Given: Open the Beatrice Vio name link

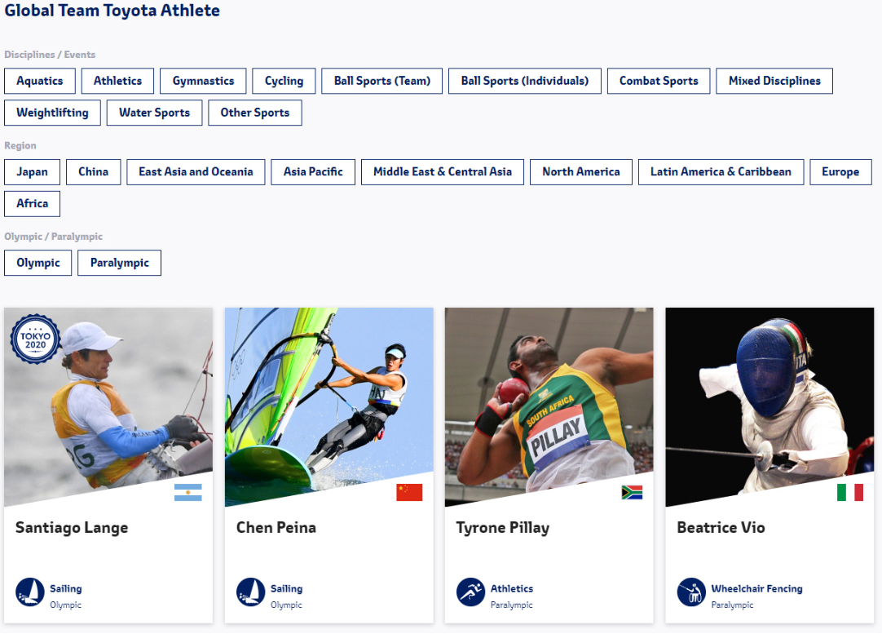Looking at the screenshot, I should click(x=721, y=528).
